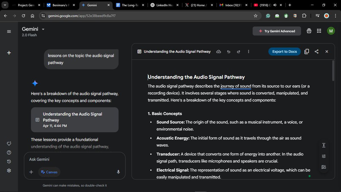Open the Activity history icon in sidebar
The width and height of the screenshot is (341, 192).
coord(9,162)
